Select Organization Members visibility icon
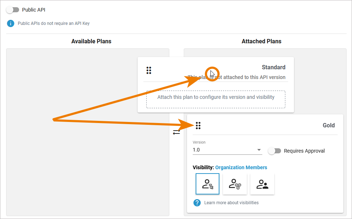 (x=208, y=184)
